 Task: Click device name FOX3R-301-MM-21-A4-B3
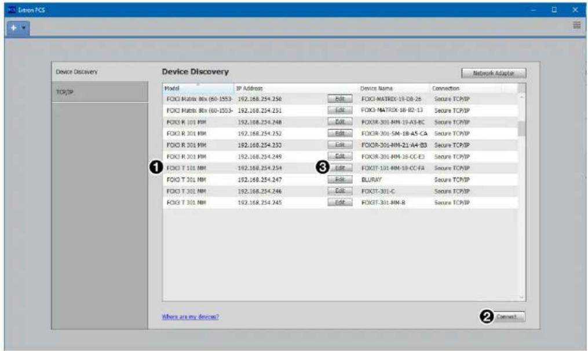coord(394,145)
